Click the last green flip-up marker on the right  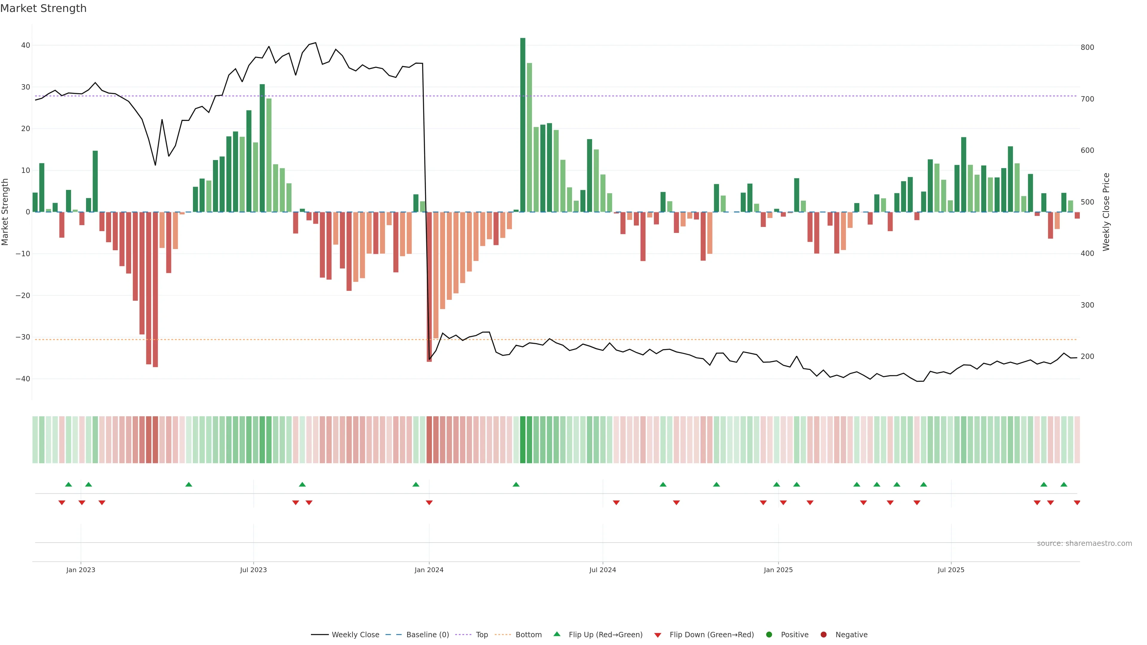pos(1064,484)
